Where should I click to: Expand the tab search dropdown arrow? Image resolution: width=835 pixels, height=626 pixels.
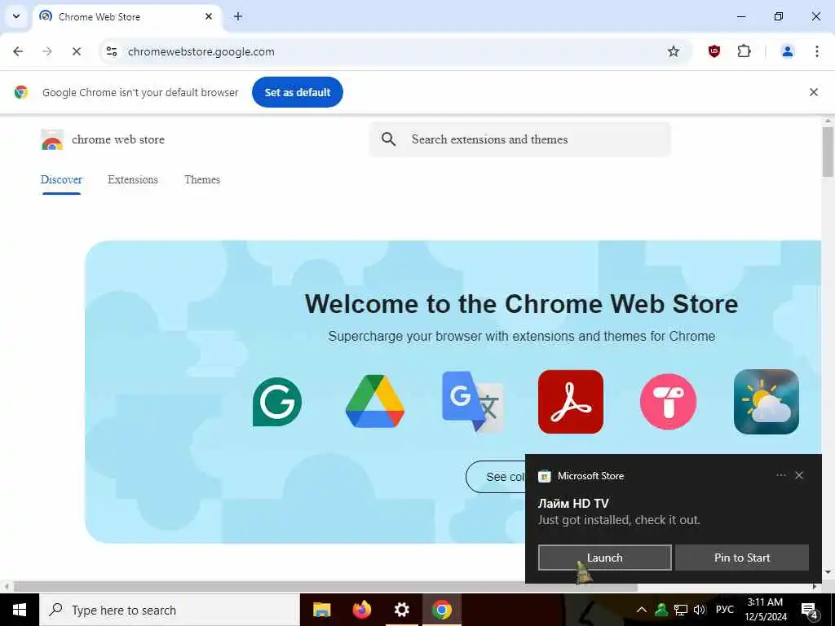coord(16,16)
